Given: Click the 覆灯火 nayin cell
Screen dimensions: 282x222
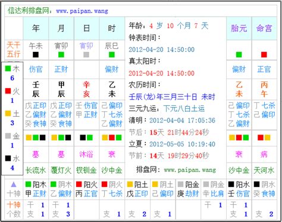Looking at the screenshot, I should pyautogui.click(x=61, y=170).
